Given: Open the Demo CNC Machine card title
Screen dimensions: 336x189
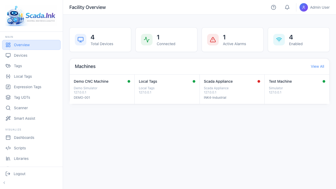Looking at the screenshot, I should coord(91,81).
